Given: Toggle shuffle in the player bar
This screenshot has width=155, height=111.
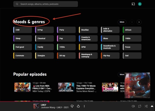Looking at the screenshot, I should (x=146, y=106).
